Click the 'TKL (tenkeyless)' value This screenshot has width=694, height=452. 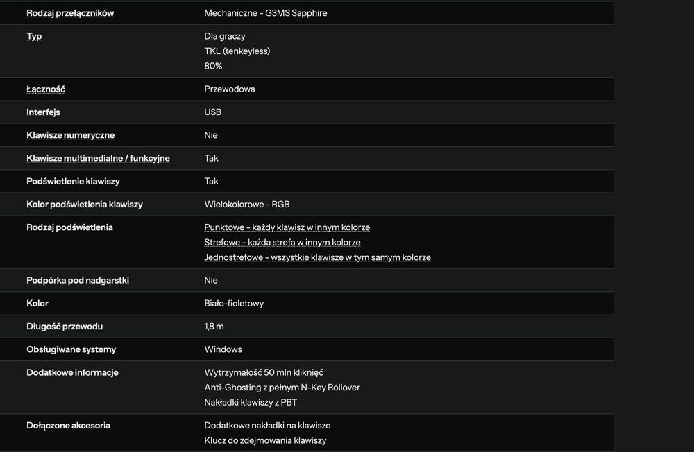click(x=237, y=51)
